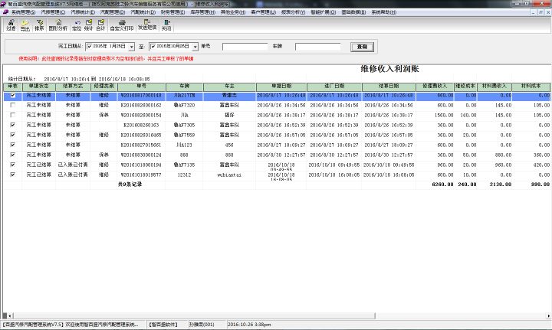
Task: Uncheck audit box for plate 川A123 row
Action: (13, 145)
